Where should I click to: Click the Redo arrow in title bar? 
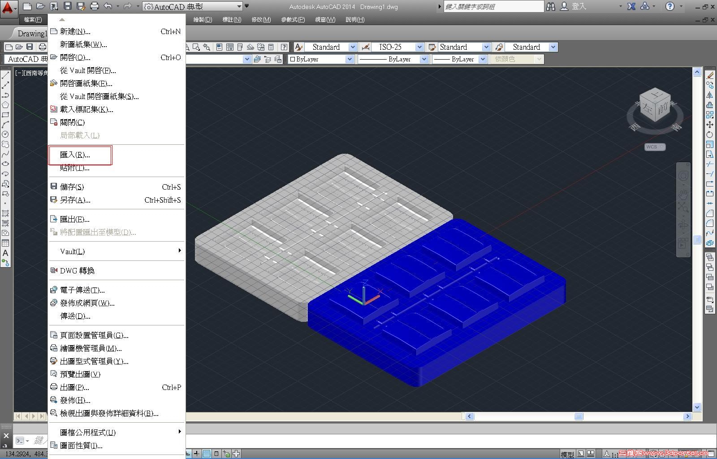coord(127,6)
